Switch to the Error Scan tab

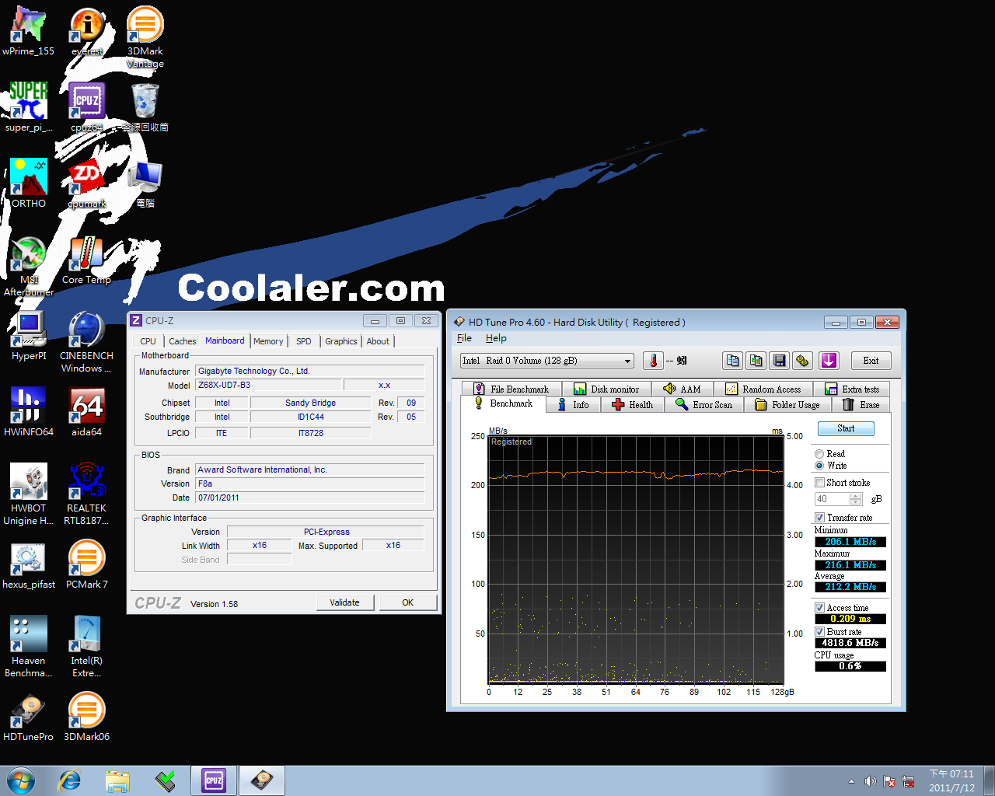point(703,405)
